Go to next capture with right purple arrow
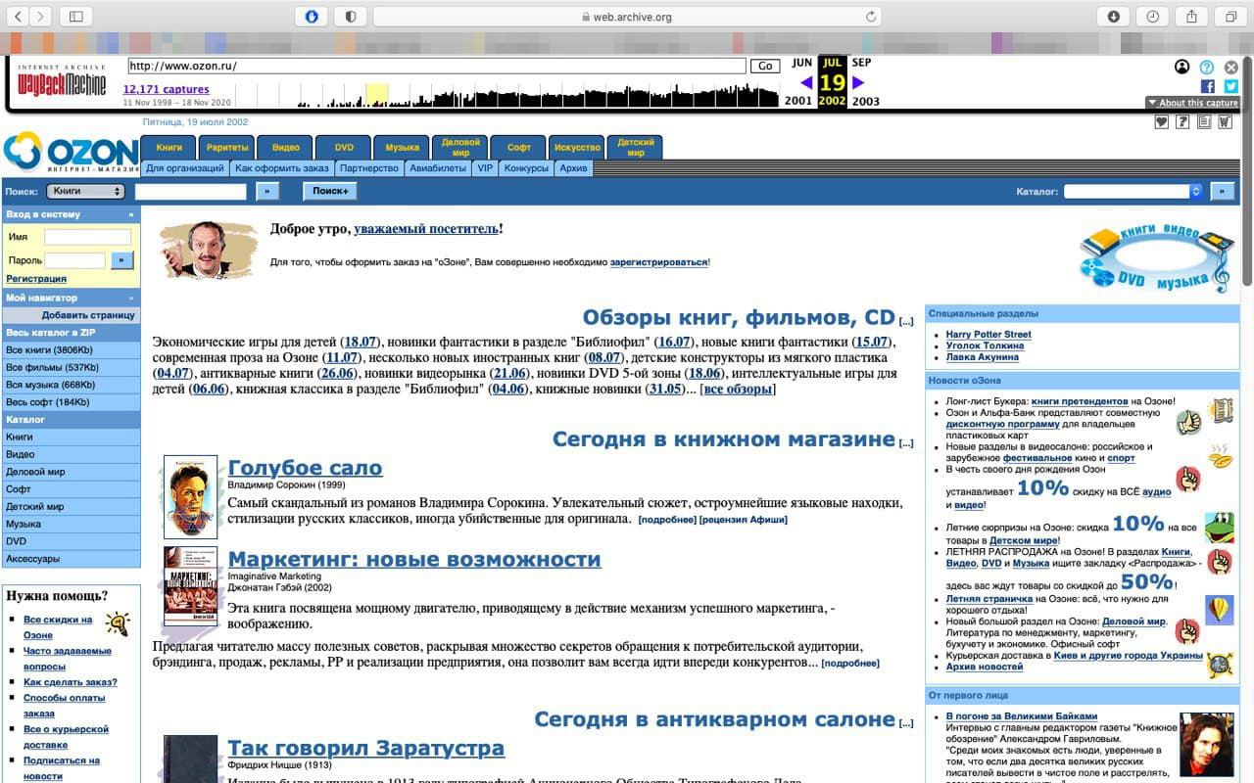The width and height of the screenshot is (1254, 783). (859, 83)
